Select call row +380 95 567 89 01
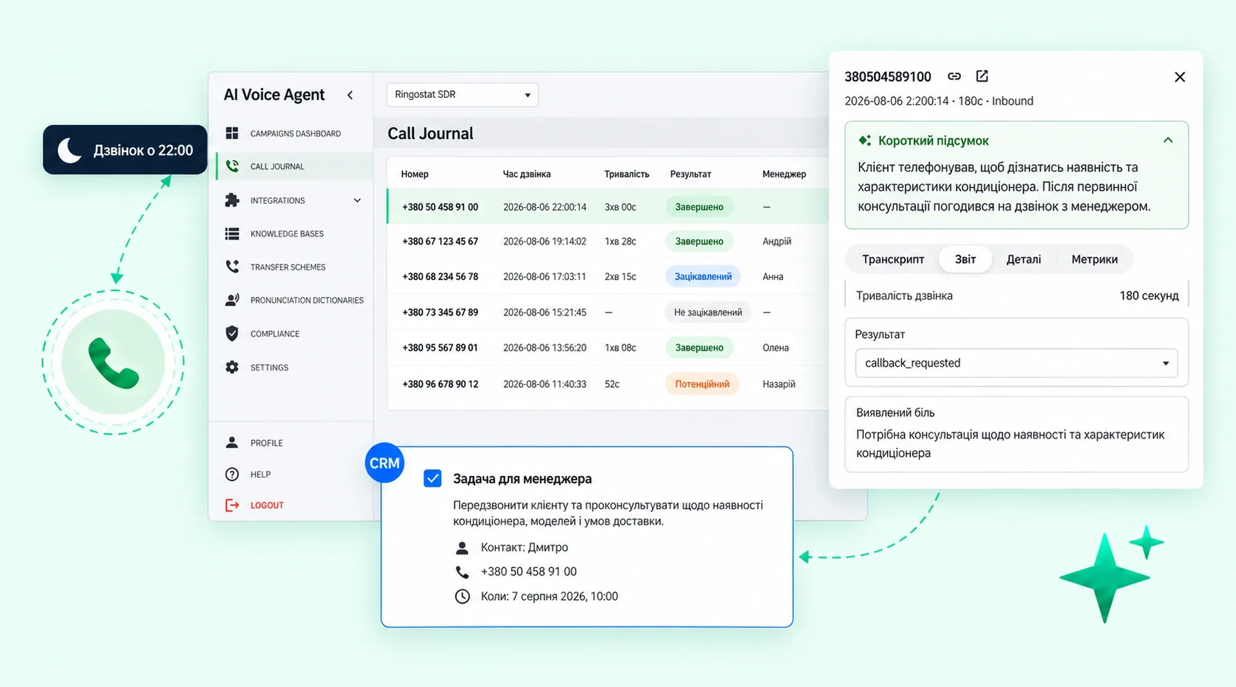Image resolution: width=1236 pixels, height=687 pixels. pyautogui.click(x=608, y=348)
